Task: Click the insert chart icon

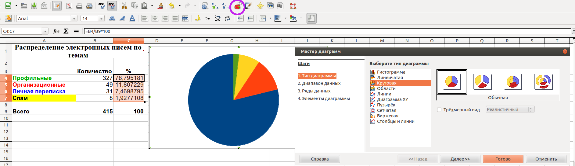Action: tap(237, 6)
